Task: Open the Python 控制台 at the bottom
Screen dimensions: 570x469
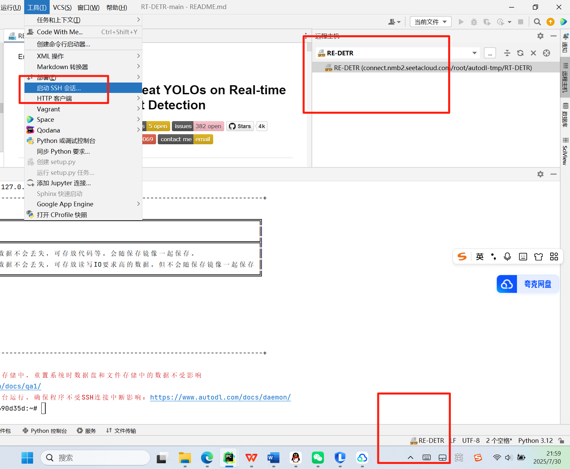Action: pos(45,430)
